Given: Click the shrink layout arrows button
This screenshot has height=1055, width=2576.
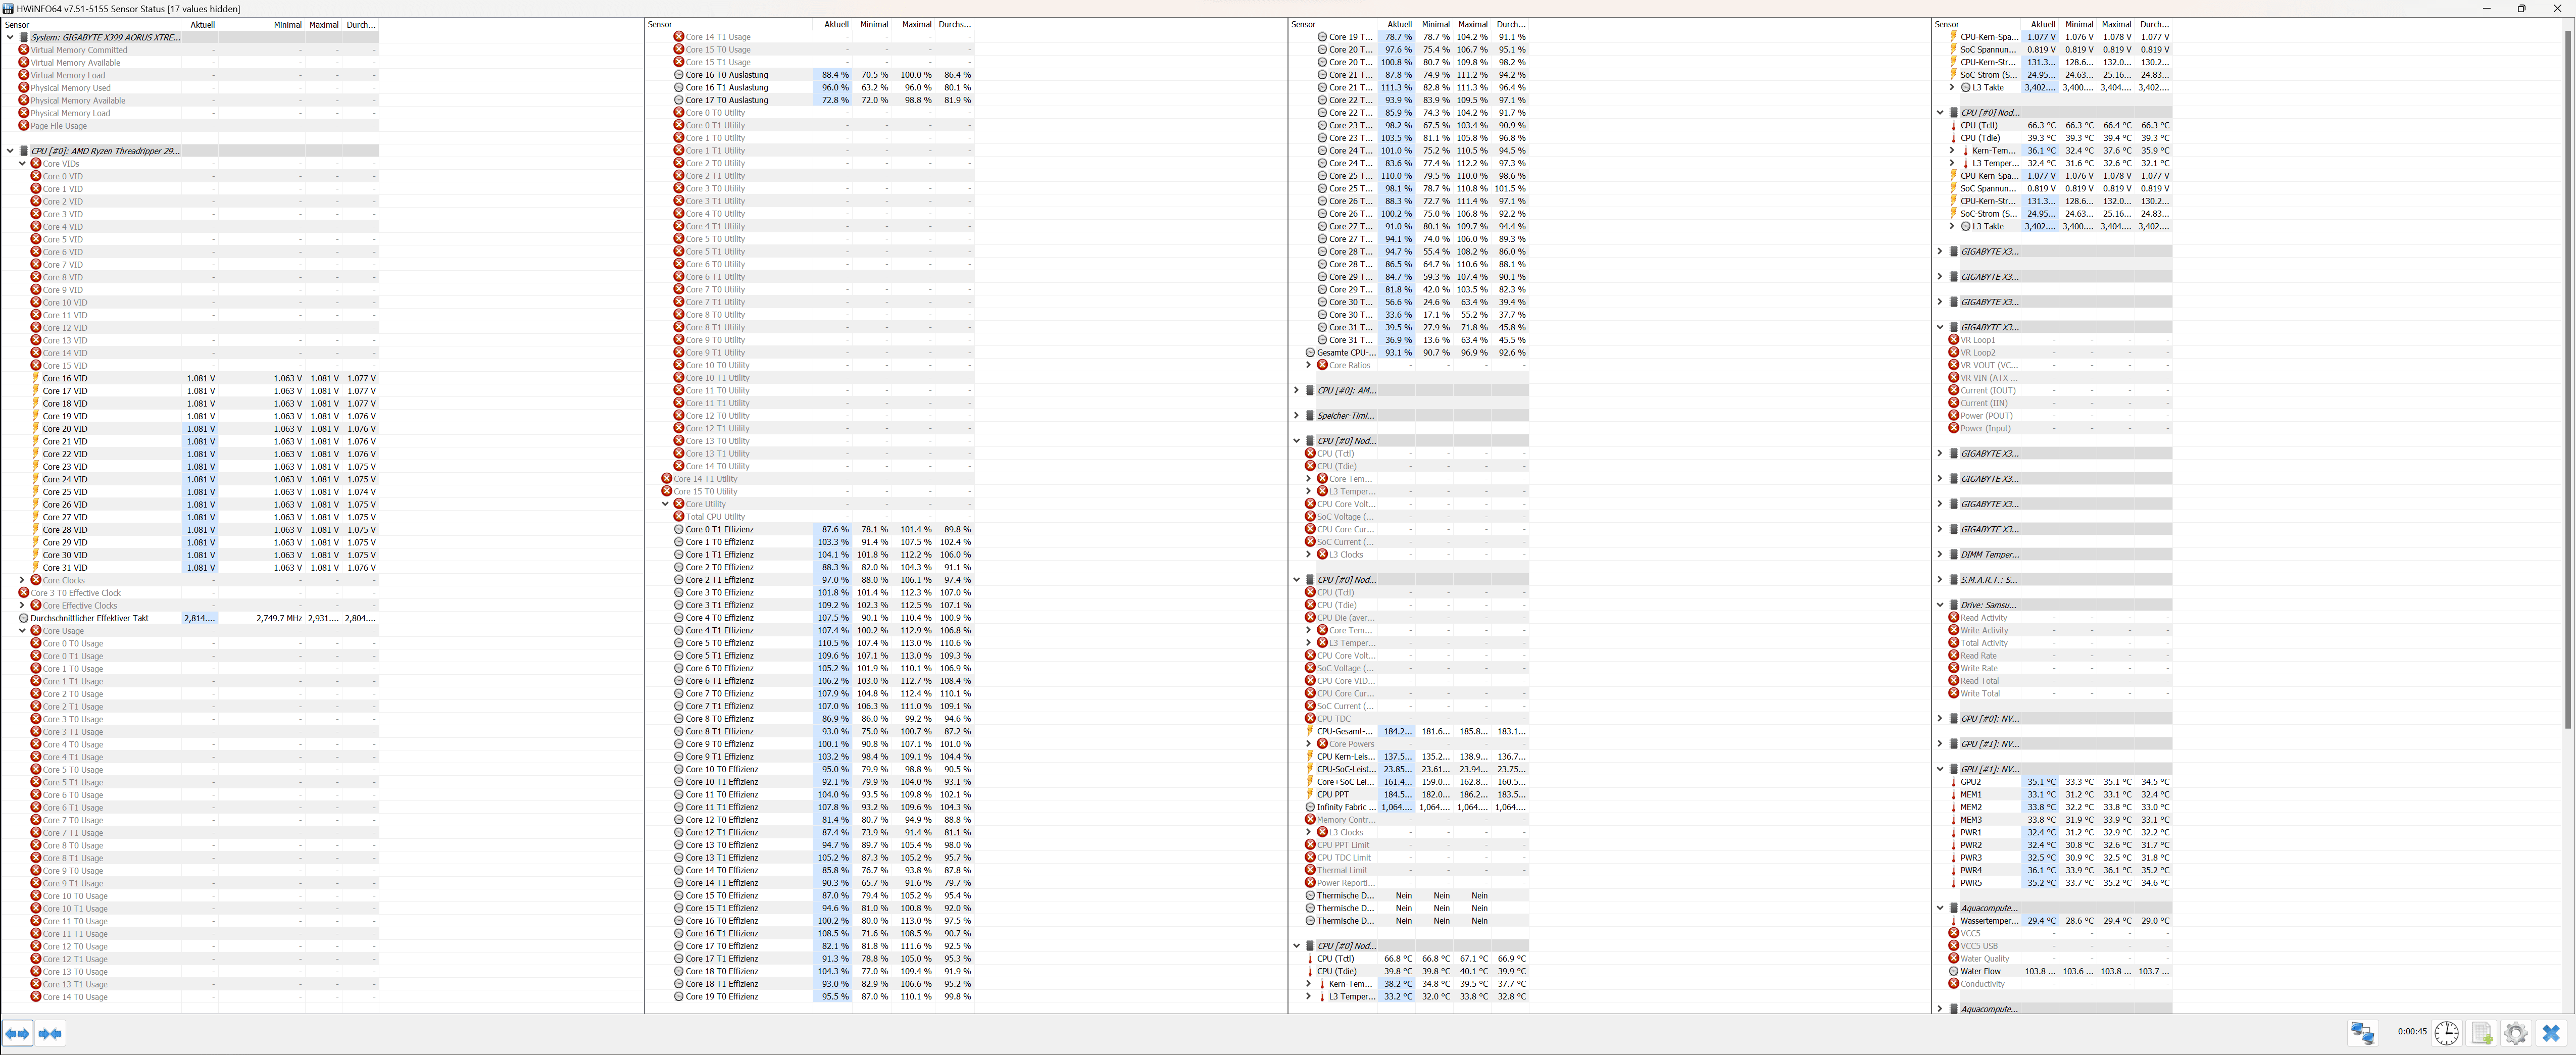Looking at the screenshot, I should [51, 1033].
